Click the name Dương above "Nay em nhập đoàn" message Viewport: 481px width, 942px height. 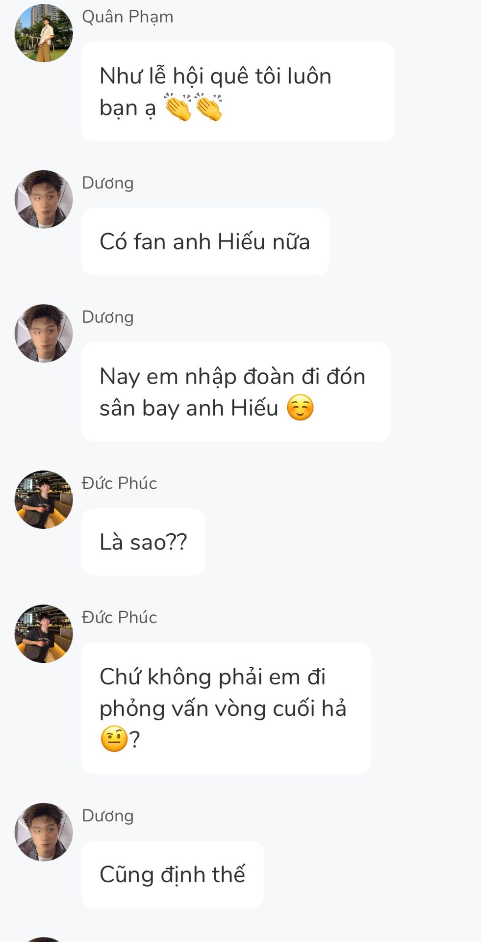pos(108,317)
